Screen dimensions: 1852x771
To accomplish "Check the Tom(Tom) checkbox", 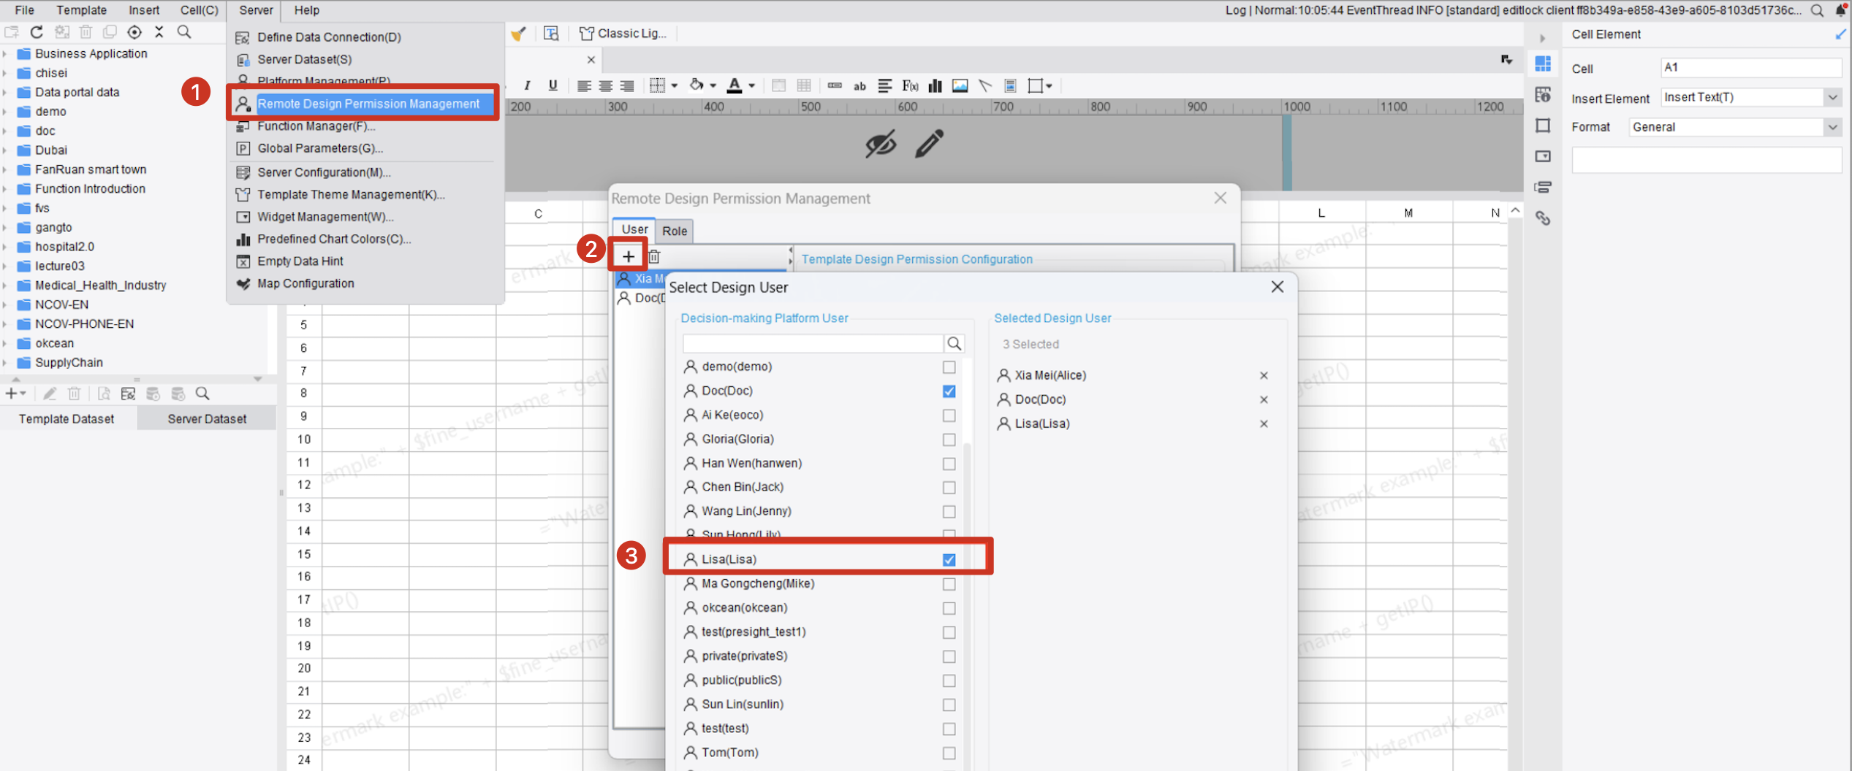I will [x=949, y=753].
